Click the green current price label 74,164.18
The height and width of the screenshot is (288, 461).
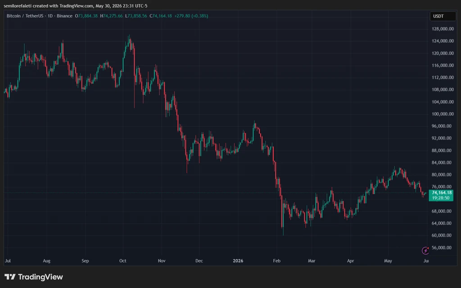[442, 193]
